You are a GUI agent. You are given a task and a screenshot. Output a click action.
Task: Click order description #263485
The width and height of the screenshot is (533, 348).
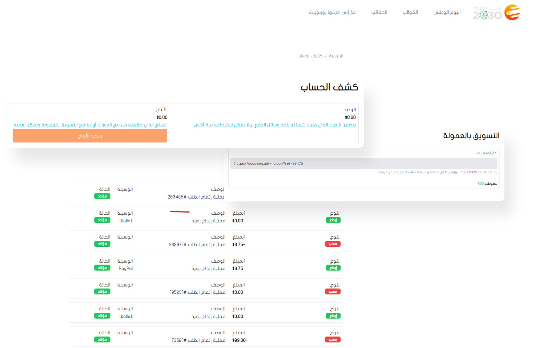(x=196, y=197)
